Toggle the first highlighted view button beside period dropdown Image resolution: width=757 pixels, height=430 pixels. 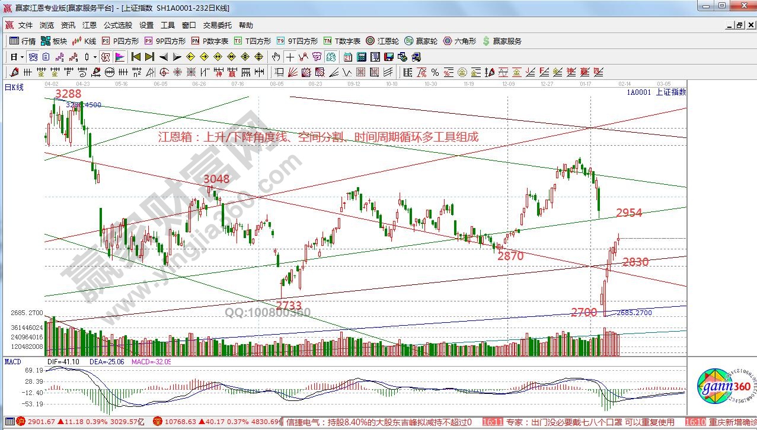(x=33, y=57)
